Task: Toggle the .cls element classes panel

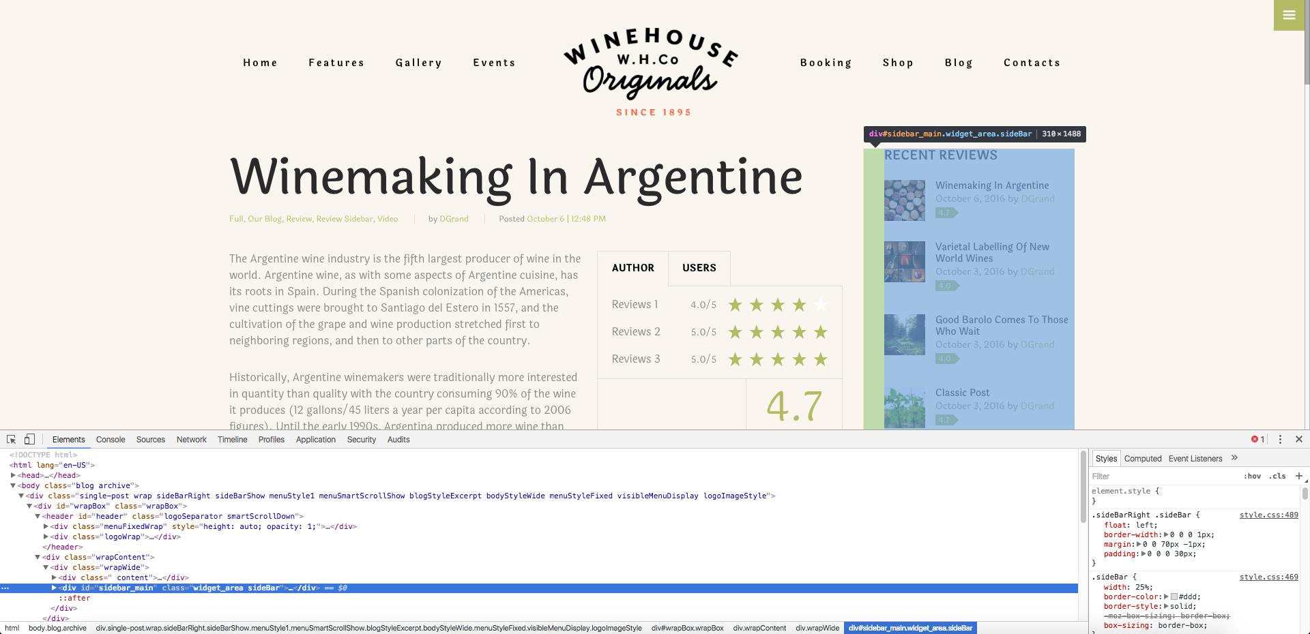Action: coord(1278,477)
